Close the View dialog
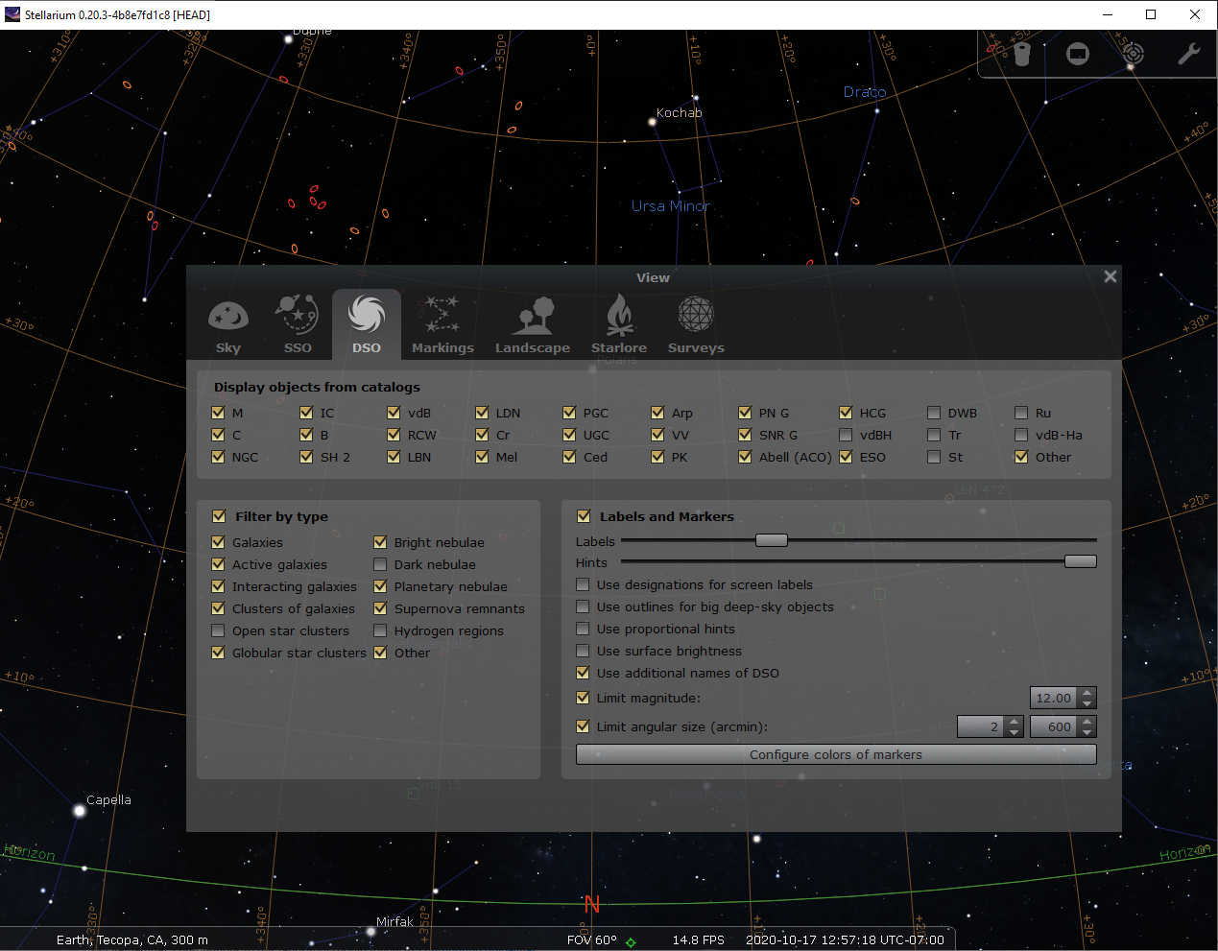Viewport: 1218px width, 951px height. pyautogui.click(x=1110, y=276)
